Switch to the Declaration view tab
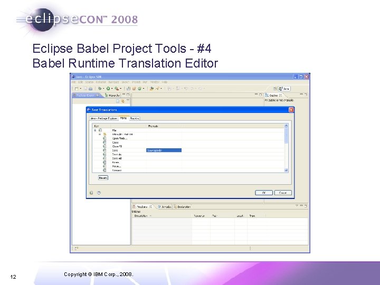The image size is (380, 285). pos(182,207)
